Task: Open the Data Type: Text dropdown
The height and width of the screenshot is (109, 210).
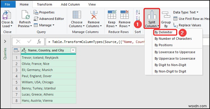Action: 186,12
